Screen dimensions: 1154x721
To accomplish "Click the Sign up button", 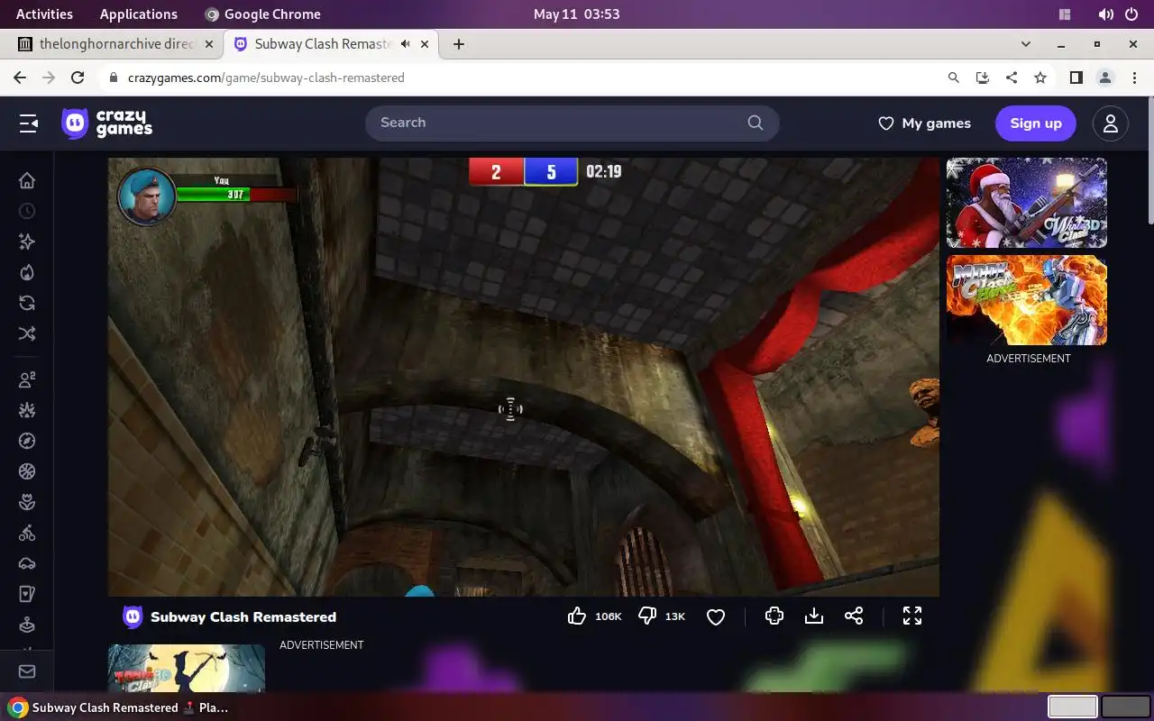I will [x=1036, y=123].
